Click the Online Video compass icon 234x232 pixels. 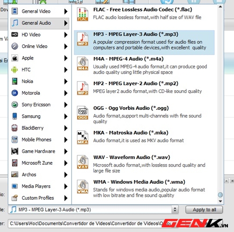(x=15, y=46)
